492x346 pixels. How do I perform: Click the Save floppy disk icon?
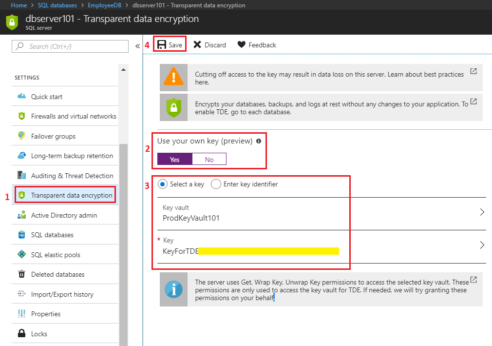pyautogui.click(x=162, y=44)
